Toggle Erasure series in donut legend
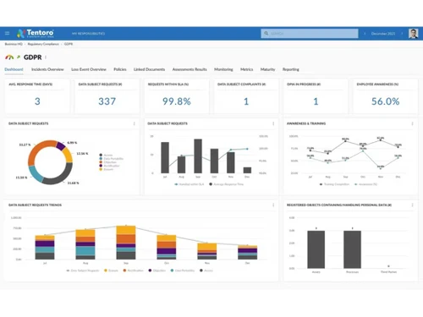The image size is (423, 317). pos(107,169)
